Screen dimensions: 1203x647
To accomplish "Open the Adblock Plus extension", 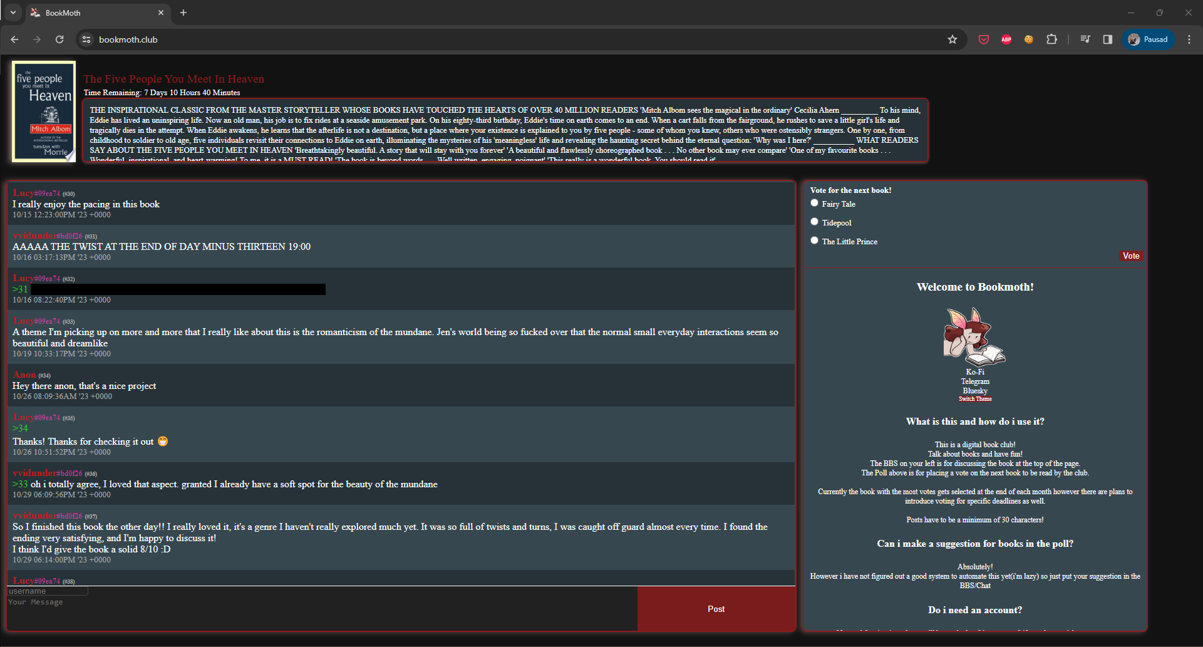I will tap(1006, 39).
